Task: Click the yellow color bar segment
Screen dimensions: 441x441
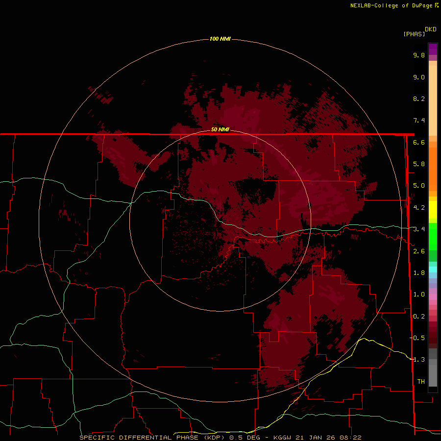Action: coord(433,210)
